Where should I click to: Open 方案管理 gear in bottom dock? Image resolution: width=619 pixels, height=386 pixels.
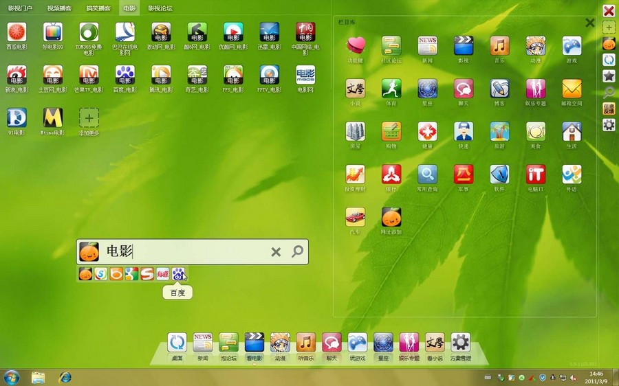click(x=460, y=342)
